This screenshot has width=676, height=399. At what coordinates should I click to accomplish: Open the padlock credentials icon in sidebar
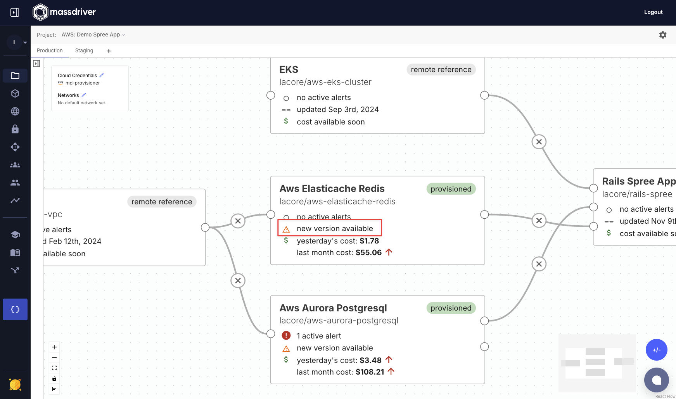[x=15, y=129]
